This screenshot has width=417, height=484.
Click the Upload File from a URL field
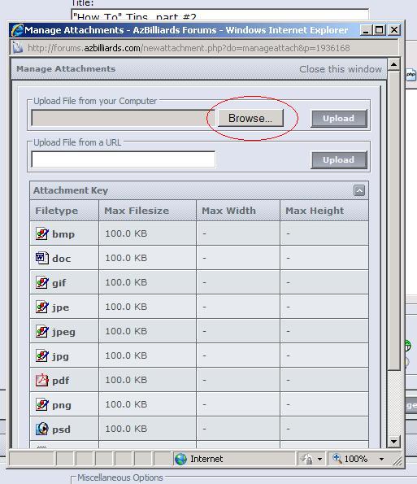(124, 159)
